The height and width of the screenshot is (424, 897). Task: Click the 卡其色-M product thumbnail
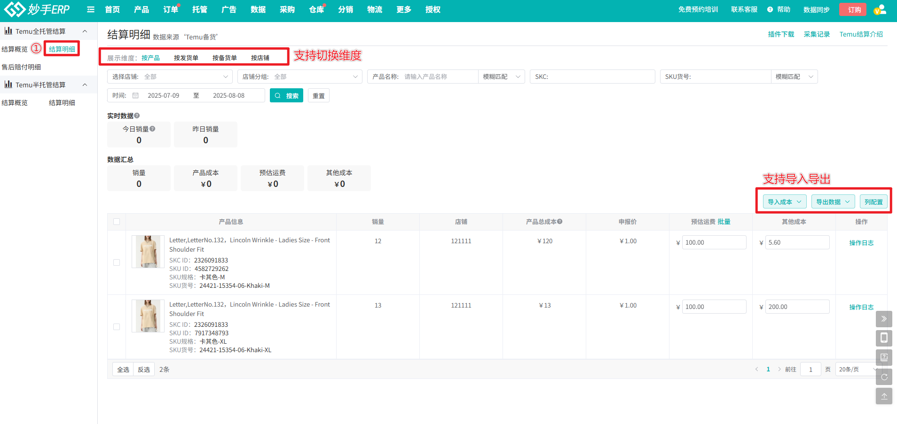point(148,252)
